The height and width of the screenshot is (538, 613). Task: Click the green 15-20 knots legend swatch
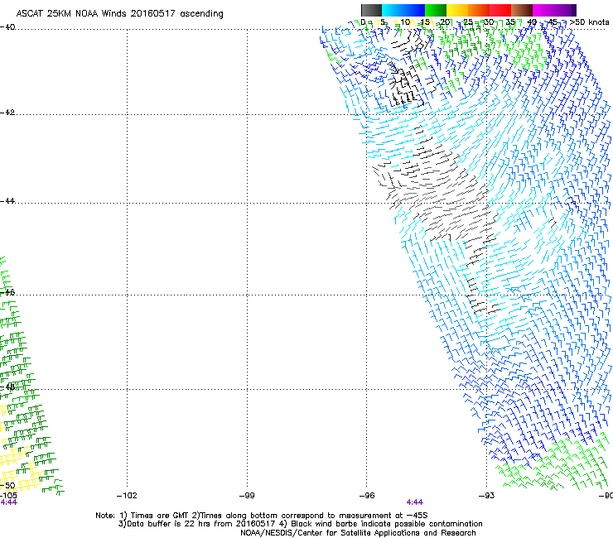pyautogui.click(x=436, y=10)
